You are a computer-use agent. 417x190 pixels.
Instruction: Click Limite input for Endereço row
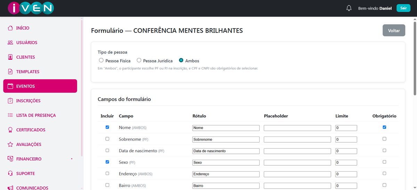[x=346, y=174]
